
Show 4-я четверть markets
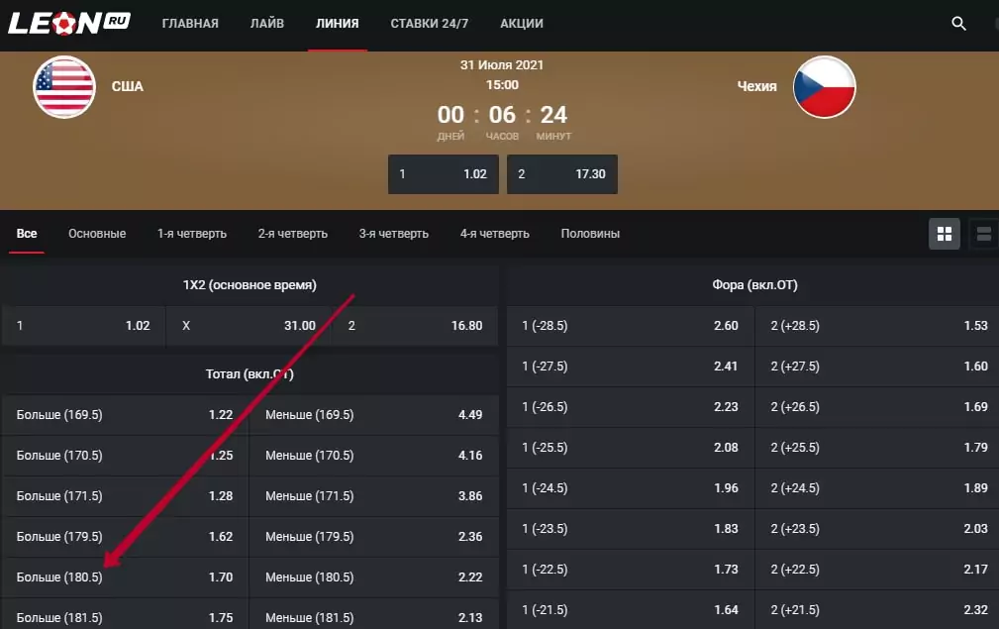coord(494,234)
